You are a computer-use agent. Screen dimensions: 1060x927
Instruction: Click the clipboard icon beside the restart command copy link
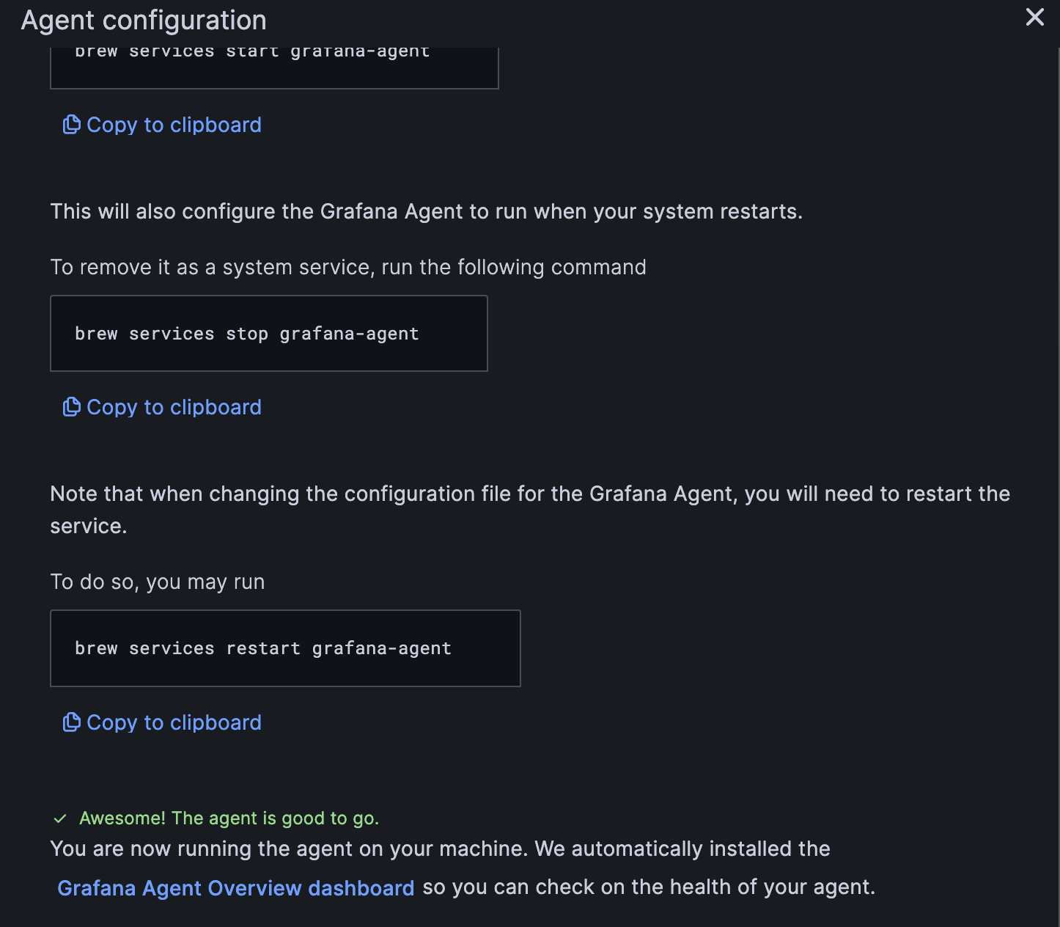71,722
